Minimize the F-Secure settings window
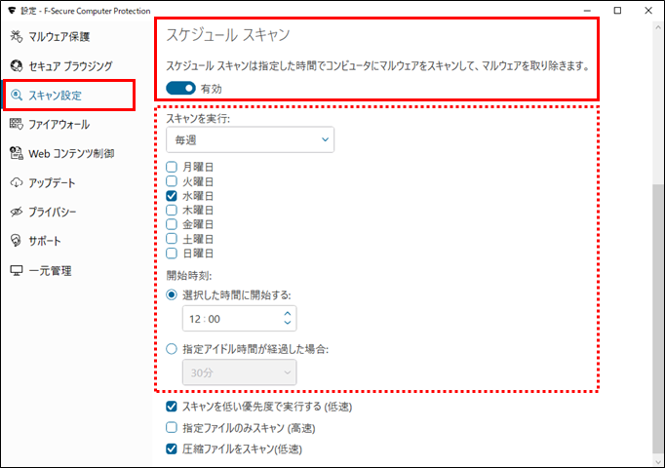Viewport: 665px width, 468px height. click(x=587, y=11)
